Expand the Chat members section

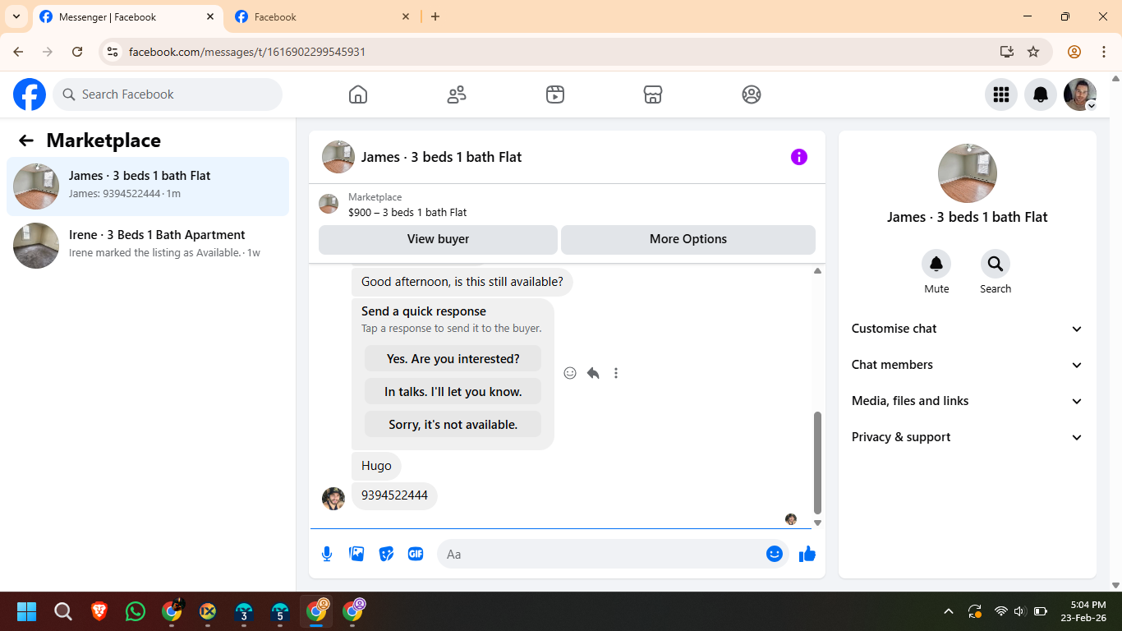(x=968, y=365)
